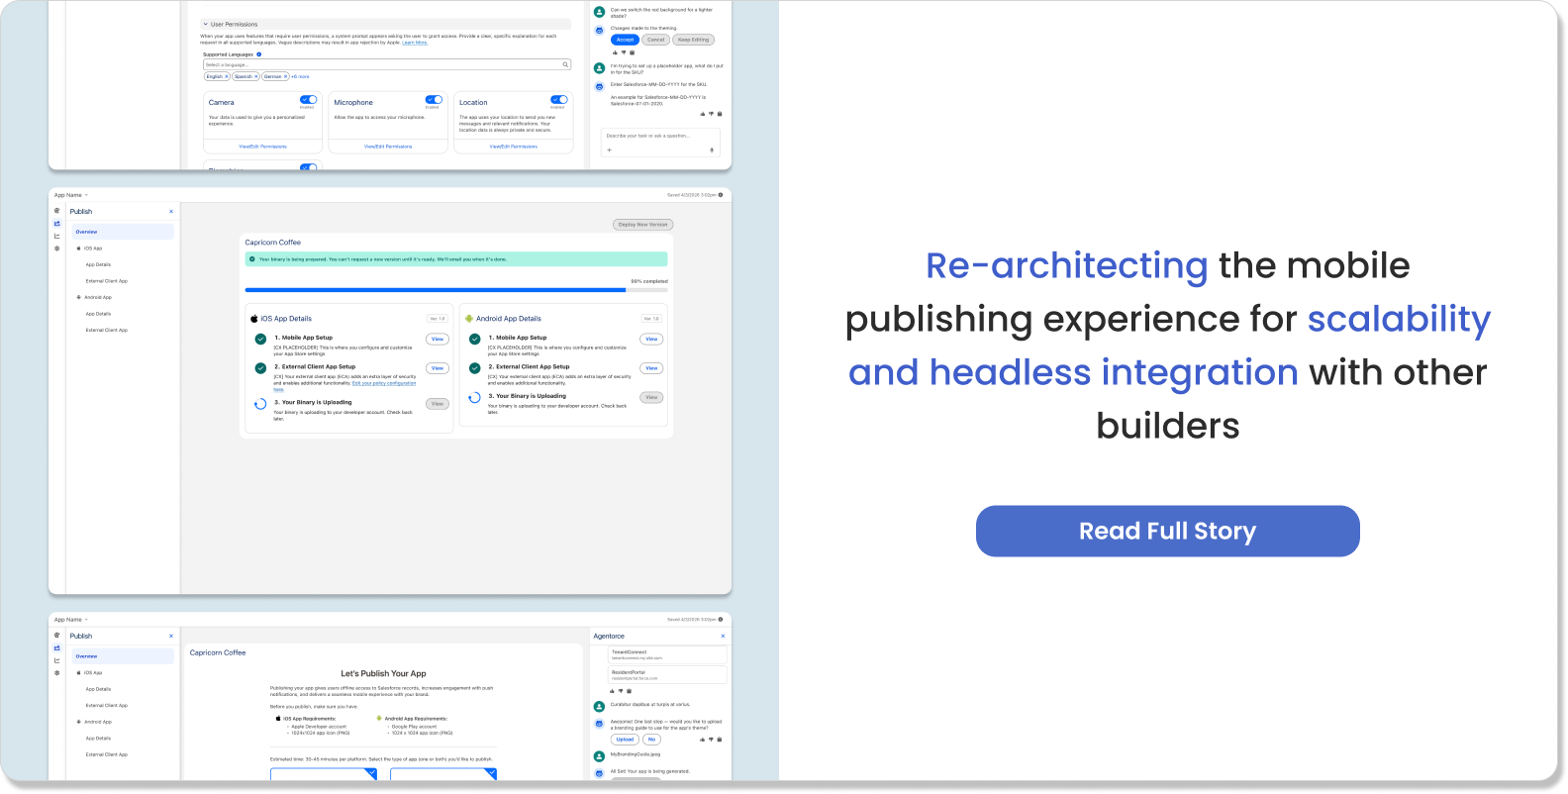View Android External Client App Setup step
This screenshot has height=794, width=1568.
tap(651, 368)
